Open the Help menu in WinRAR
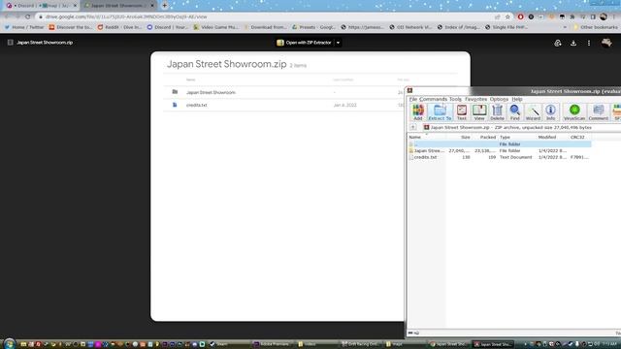621x349 pixels. click(517, 99)
